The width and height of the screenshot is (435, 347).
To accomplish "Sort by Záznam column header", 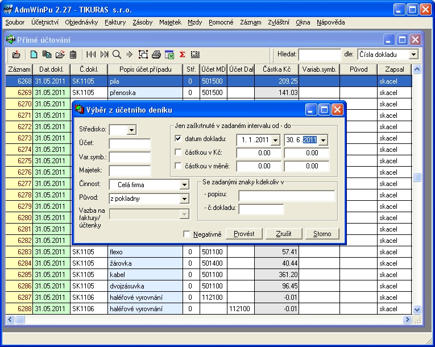I will [x=19, y=69].
